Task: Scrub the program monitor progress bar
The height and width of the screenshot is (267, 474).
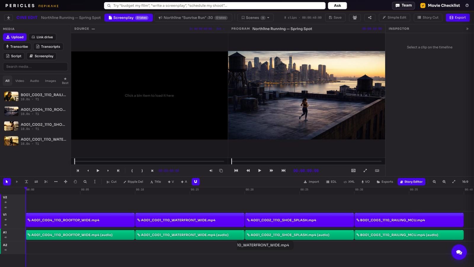Action: (306, 161)
